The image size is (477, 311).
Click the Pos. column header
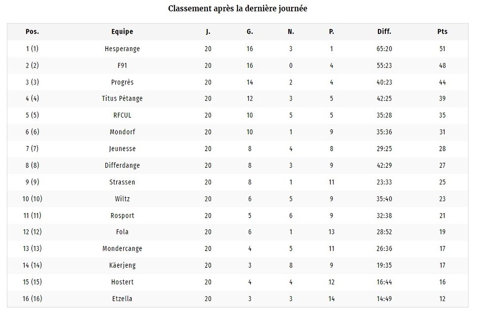[x=32, y=32]
